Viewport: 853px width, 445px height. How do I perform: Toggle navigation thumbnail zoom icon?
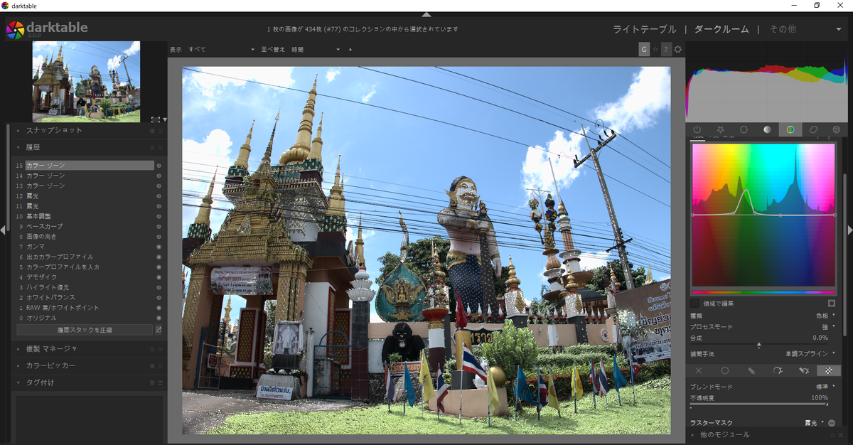click(156, 119)
